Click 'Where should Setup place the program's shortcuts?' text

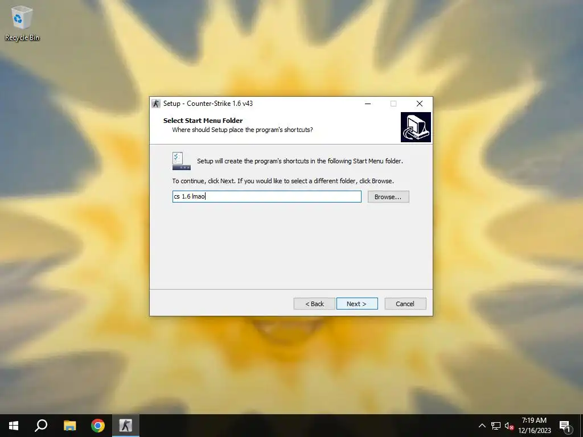click(x=243, y=130)
